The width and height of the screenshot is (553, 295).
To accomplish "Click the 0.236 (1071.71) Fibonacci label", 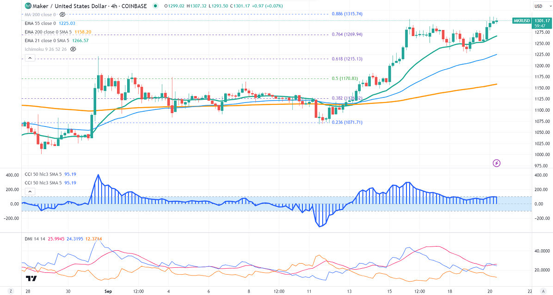I will point(347,122).
